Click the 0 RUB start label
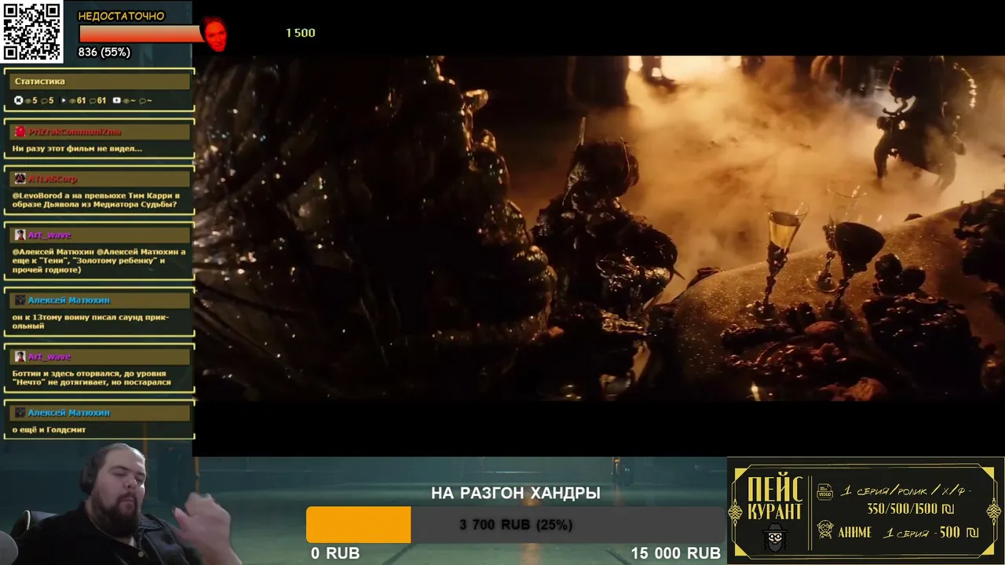 [x=335, y=553]
